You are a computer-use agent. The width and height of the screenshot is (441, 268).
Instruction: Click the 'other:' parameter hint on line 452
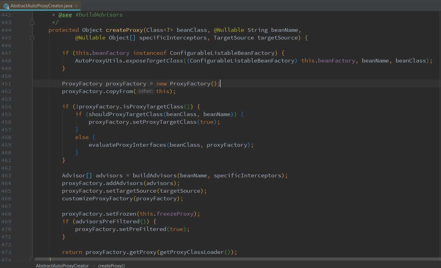pyautogui.click(x=145, y=91)
